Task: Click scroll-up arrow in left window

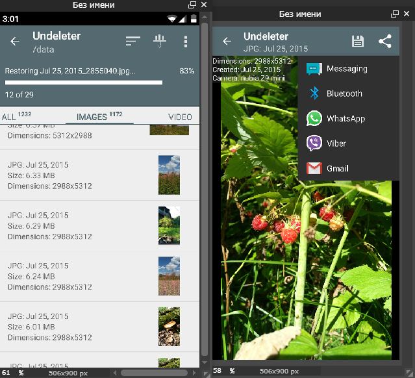Action: click(205, 17)
